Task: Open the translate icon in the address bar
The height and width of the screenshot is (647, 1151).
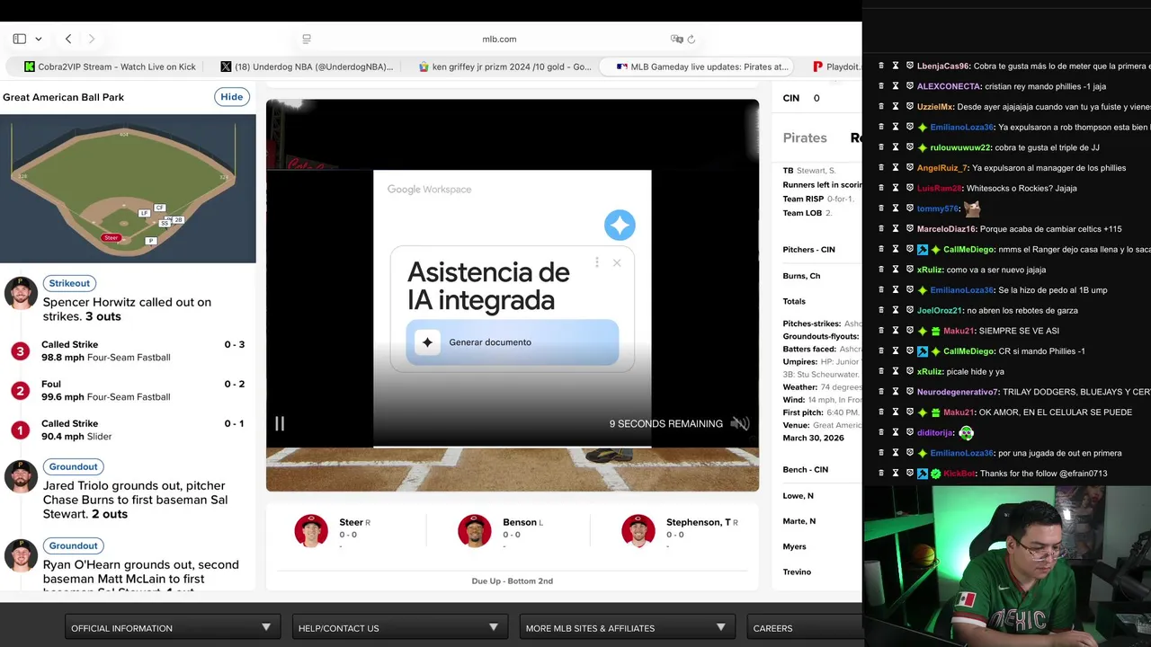Action: (x=676, y=39)
